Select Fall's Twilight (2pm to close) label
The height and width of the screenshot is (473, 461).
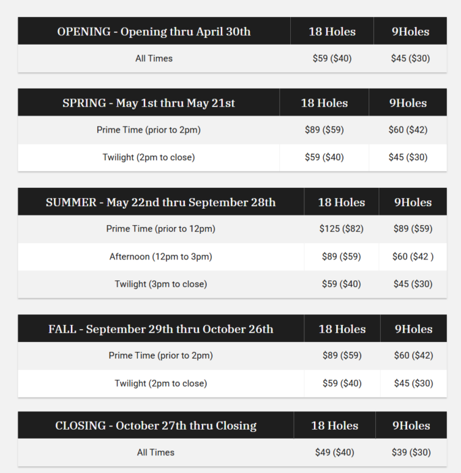(x=161, y=384)
